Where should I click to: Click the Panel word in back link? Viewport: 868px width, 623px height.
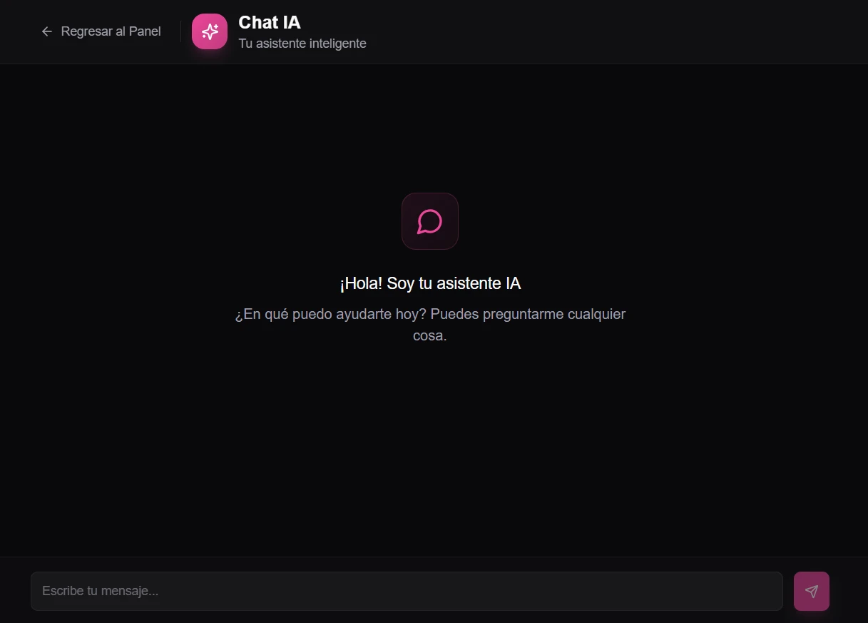click(145, 31)
